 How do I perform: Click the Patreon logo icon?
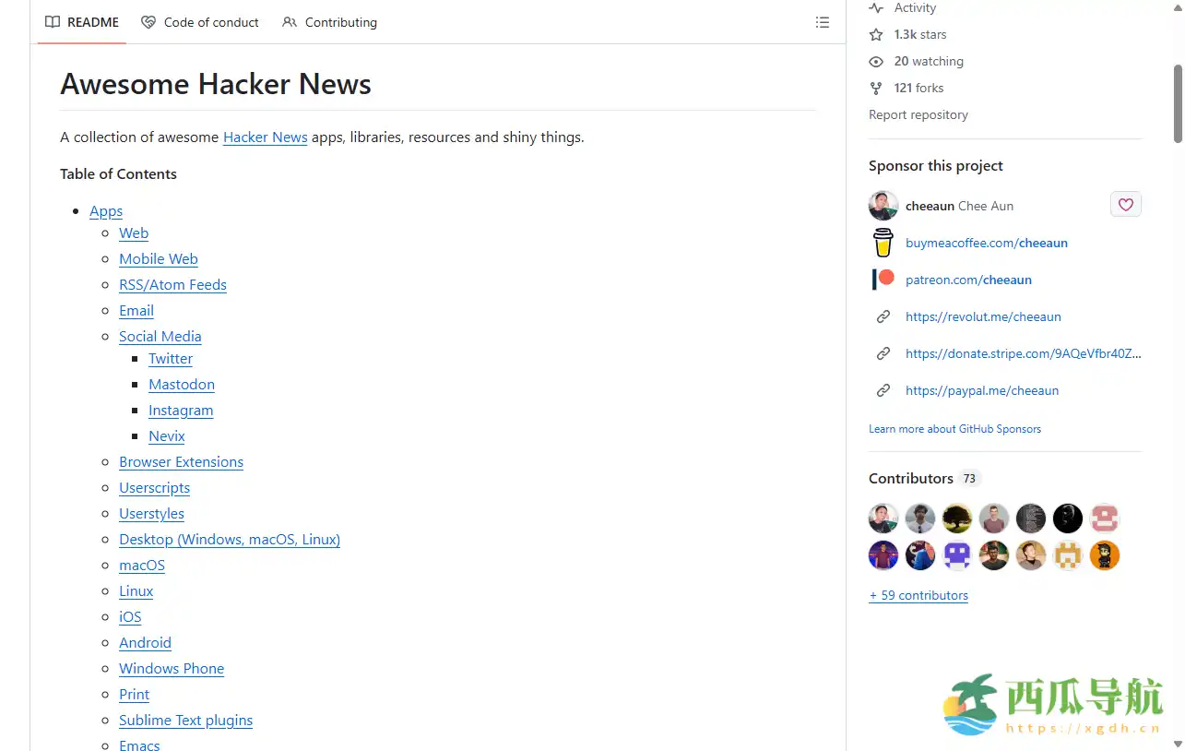point(883,279)
